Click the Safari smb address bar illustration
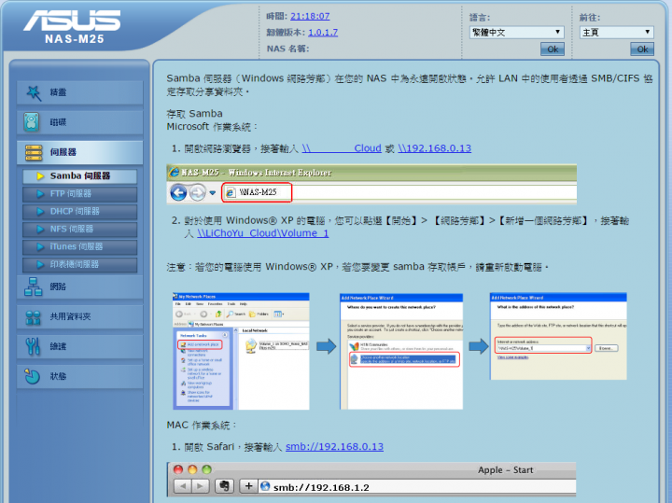Viewport: 672px width, 503px height. (417, 487)
